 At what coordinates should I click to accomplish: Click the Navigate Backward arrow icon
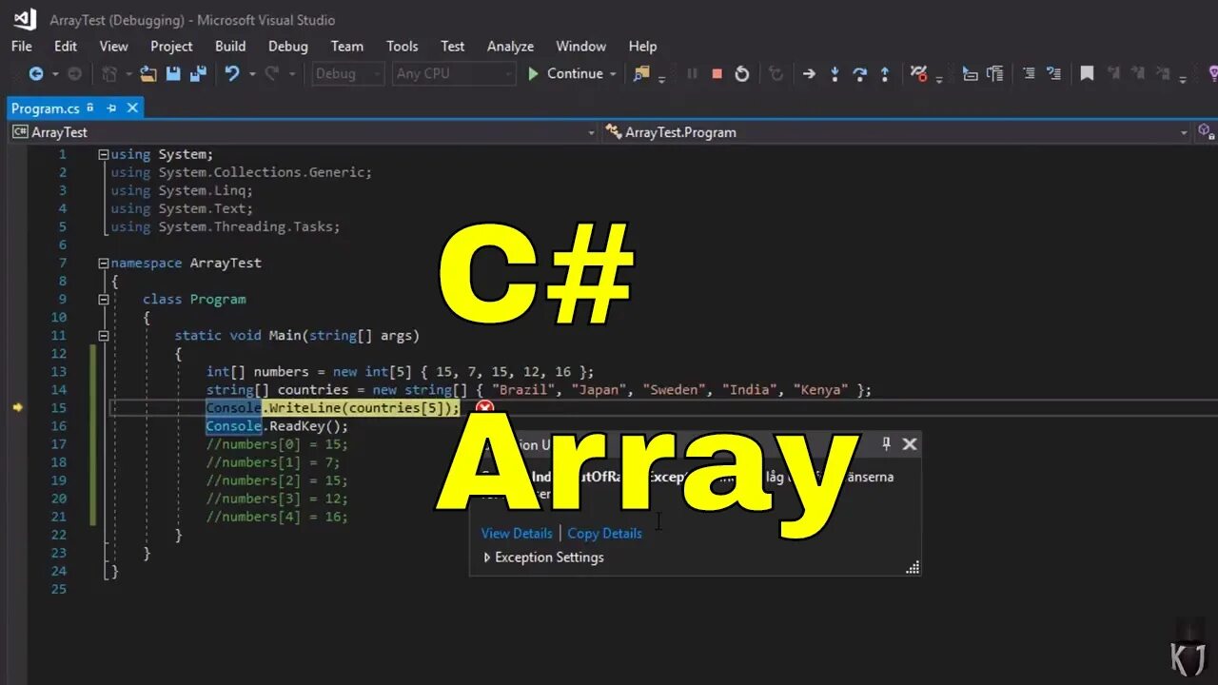click(36, 73)
